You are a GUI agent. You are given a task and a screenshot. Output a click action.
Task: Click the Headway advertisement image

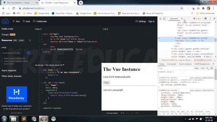tap(17, 94)
